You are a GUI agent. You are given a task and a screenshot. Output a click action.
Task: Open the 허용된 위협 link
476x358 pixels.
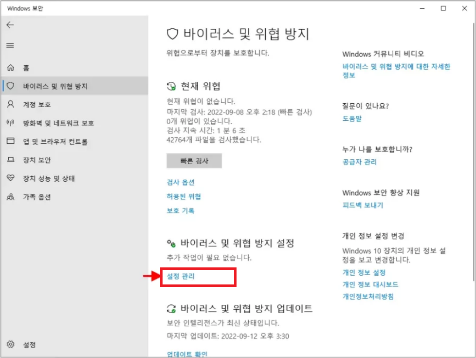(x=184, y=196)
